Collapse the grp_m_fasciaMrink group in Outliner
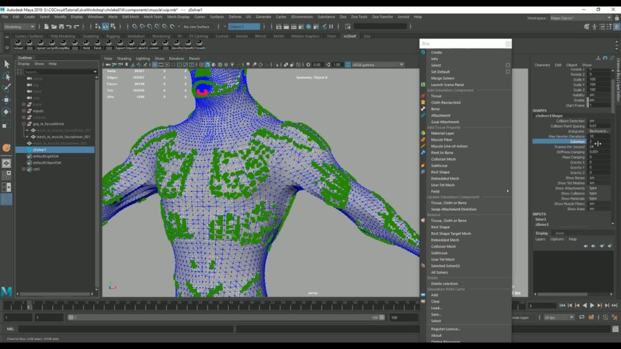The width and height of the screenshot is (621, 349). [x=24, y=124]
